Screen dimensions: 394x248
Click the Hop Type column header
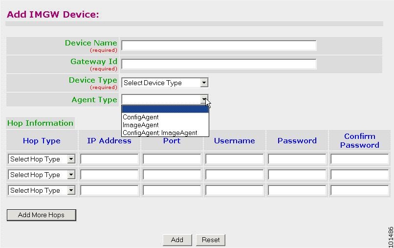[x=42, y=140]
